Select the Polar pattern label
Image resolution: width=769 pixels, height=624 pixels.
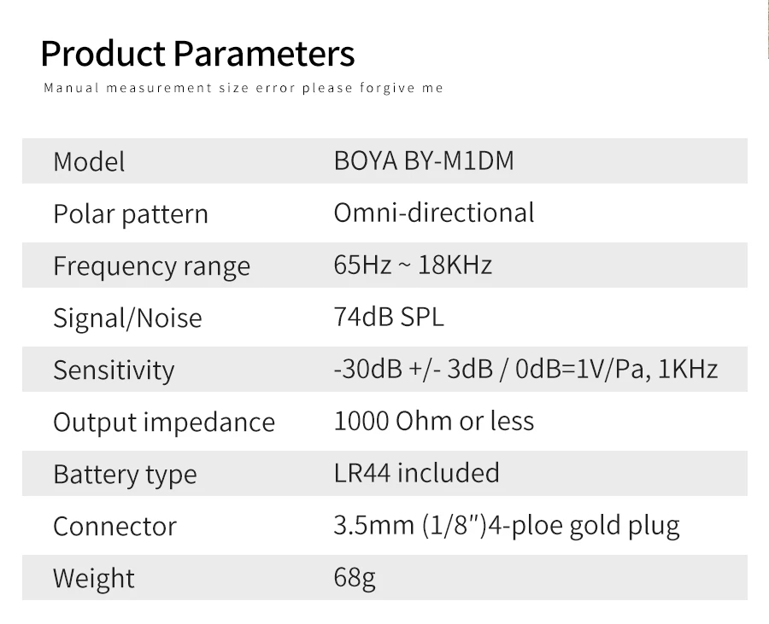(131, 214)
